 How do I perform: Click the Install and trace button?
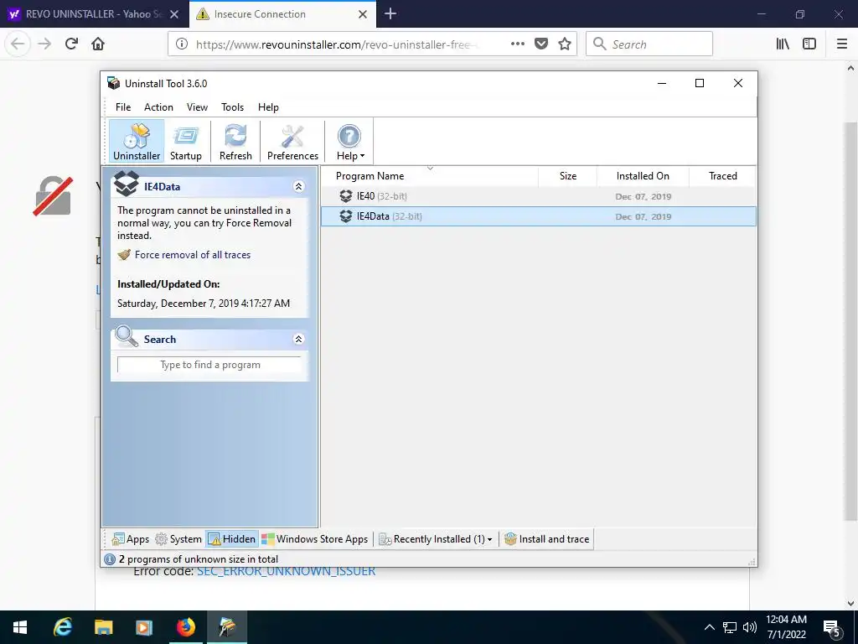coord(546,539)
